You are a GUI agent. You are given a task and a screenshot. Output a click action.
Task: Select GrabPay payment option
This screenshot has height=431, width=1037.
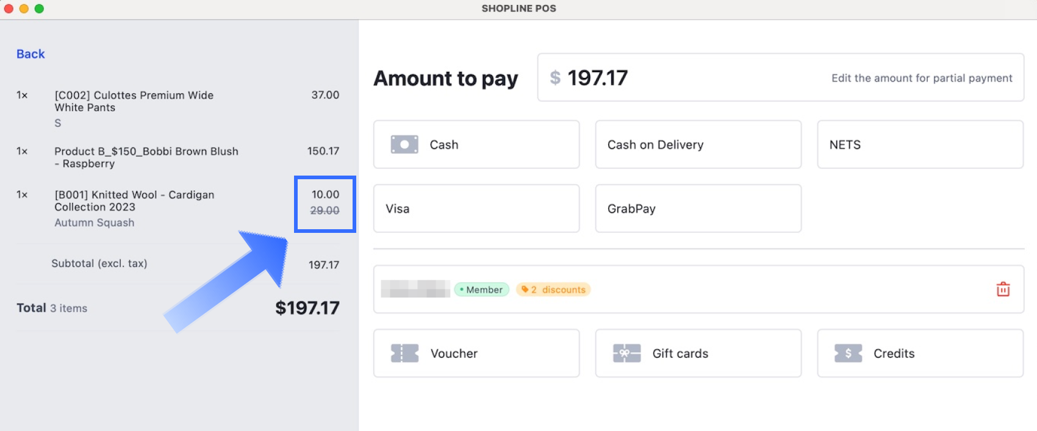[x=698, y=208]
